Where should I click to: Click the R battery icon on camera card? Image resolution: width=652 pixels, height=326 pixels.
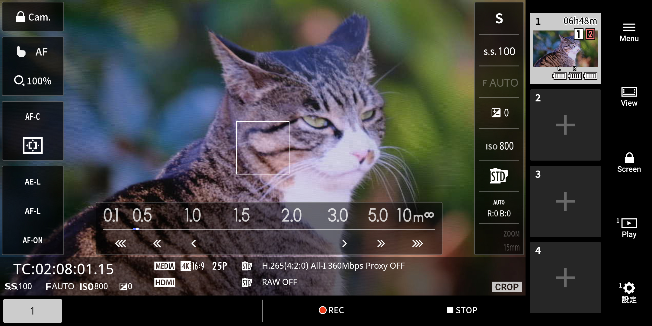click(x=575, y=75)
